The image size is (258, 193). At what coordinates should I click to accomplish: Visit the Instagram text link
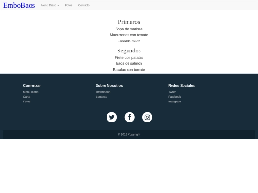point(174,102)
